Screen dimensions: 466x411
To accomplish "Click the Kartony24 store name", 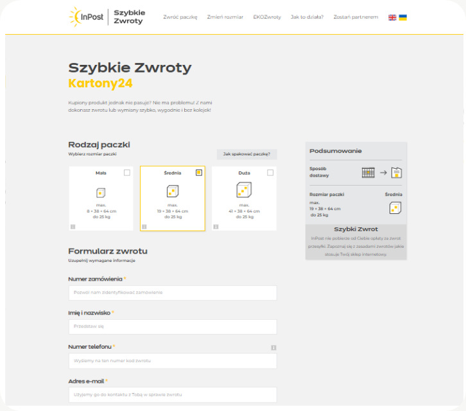I will tap(100, 83).
